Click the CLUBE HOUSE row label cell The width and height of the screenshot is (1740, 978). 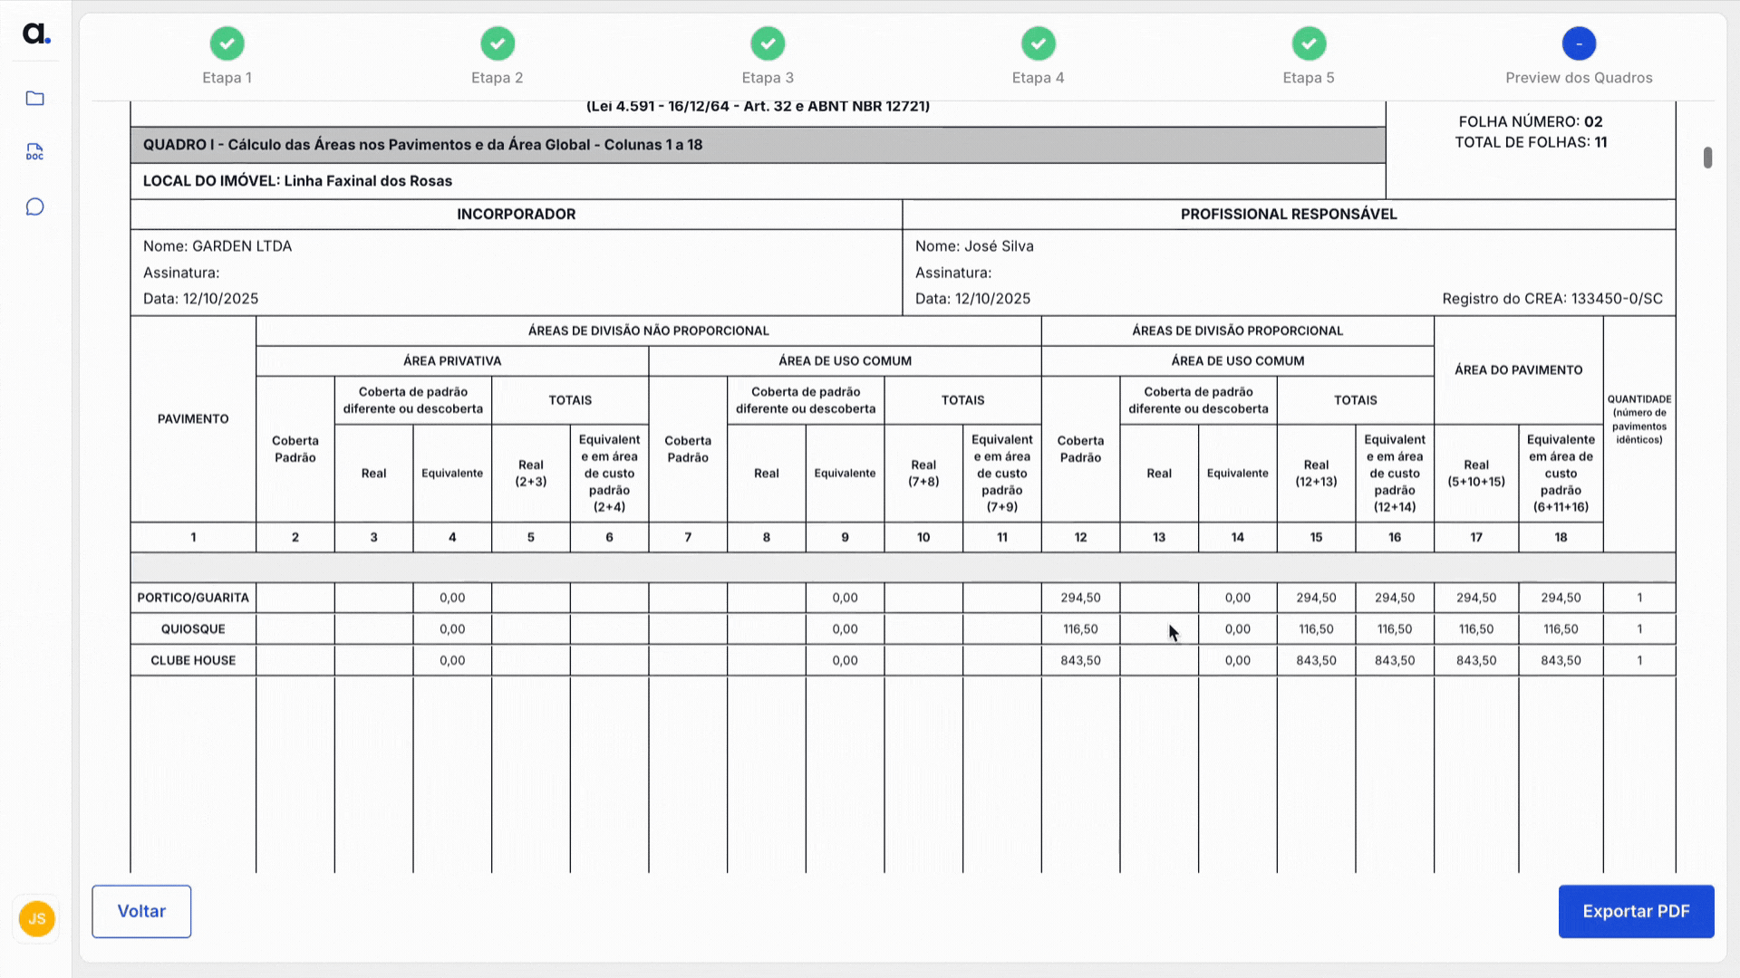tap(193, 660)
